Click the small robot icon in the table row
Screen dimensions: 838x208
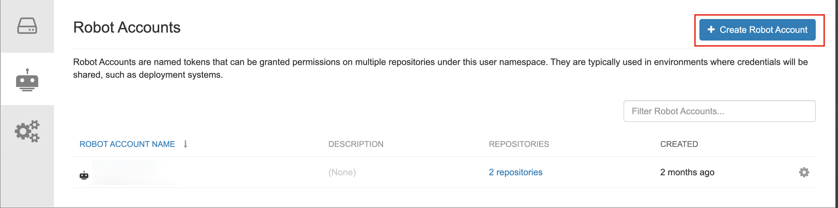(84, 175)
